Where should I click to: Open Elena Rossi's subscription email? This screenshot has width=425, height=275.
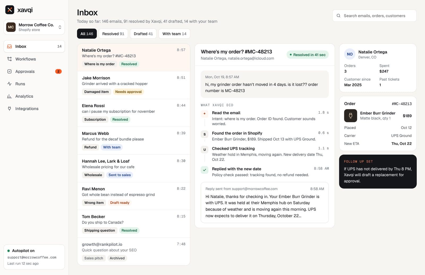(134, 113)
